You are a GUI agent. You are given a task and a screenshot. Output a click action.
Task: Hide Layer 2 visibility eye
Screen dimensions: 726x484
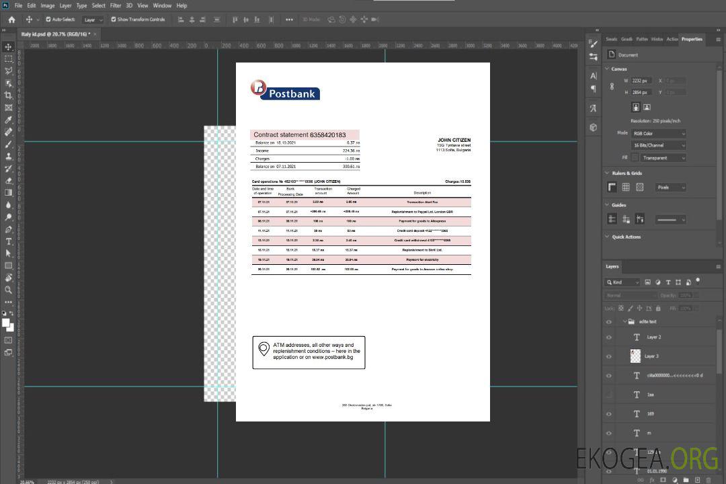point(609,337)
